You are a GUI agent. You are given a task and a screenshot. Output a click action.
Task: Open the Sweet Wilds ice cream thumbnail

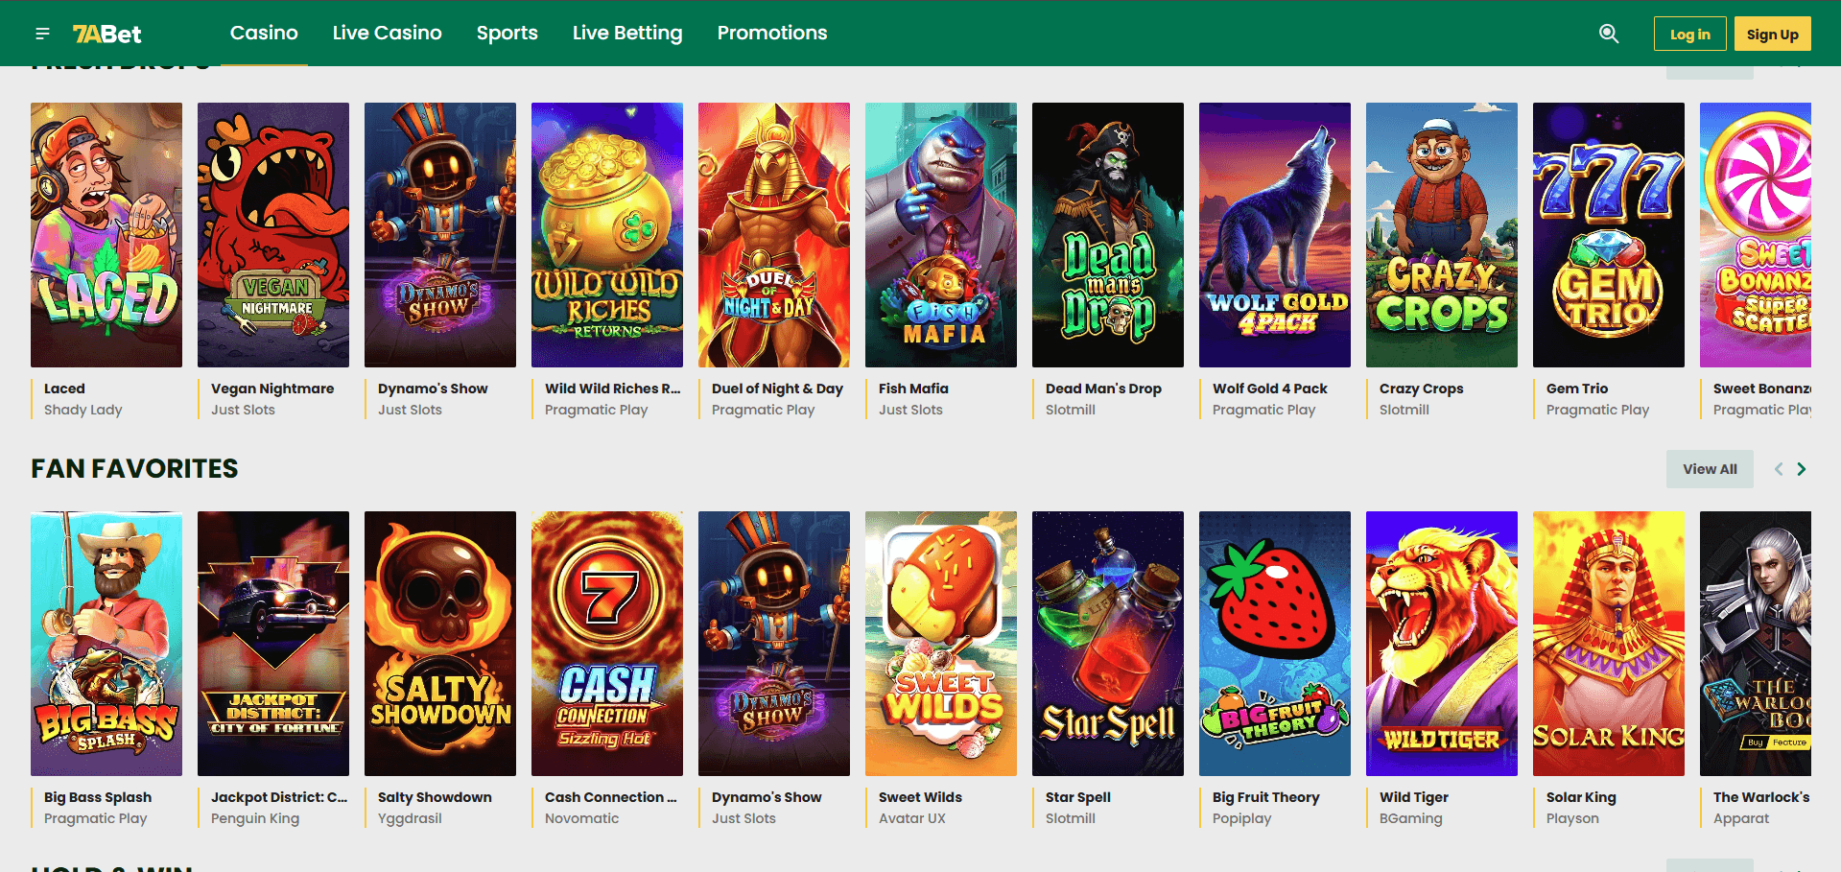941,644
